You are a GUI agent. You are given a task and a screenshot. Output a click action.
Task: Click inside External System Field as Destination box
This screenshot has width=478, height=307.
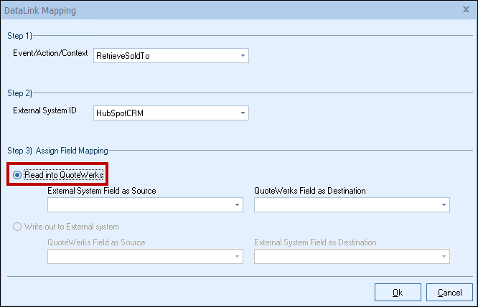click(x=346, y=257)
